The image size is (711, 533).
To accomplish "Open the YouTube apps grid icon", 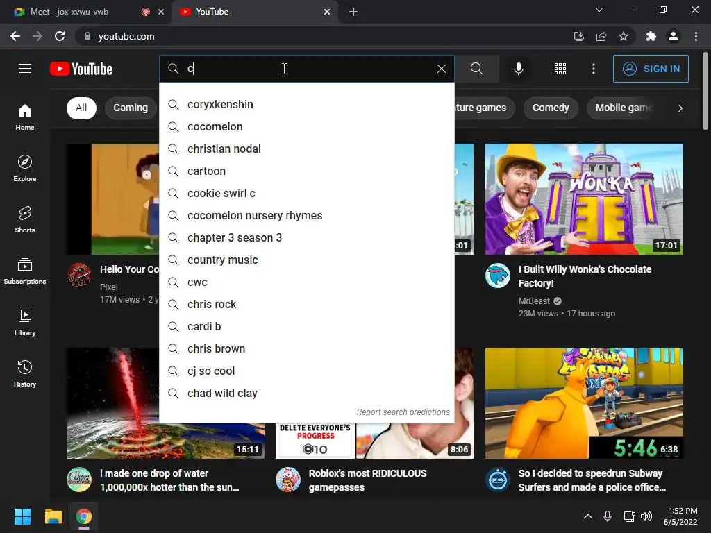I will [x=560, y=69].
